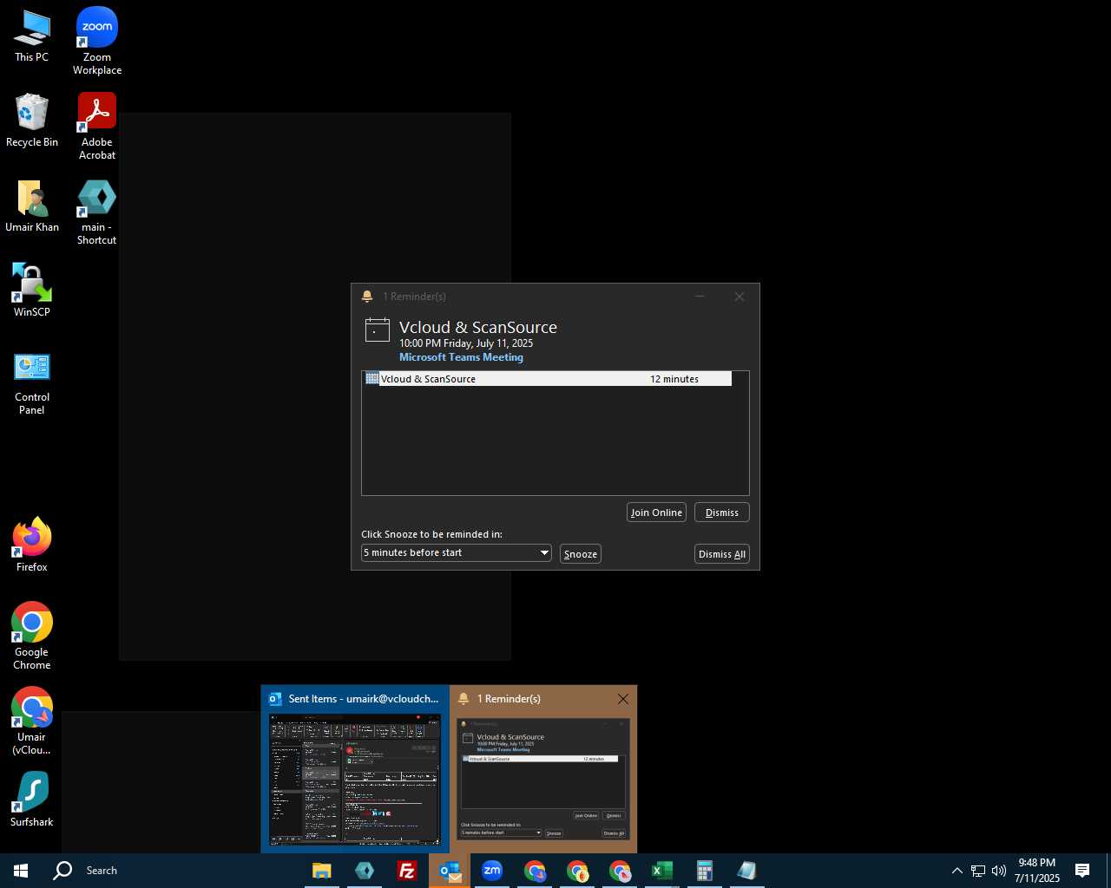Click Sent Items Outlook preview thumbnail
The width and height of the screenshot is (1111, 888).
(x=355, y=779)
